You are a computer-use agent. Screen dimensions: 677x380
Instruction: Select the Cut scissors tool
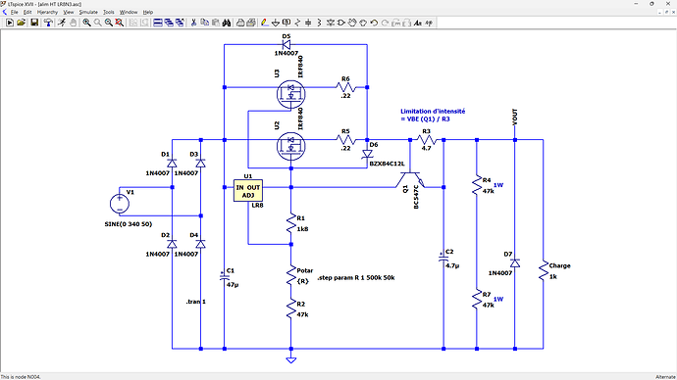[x=194, y=23]
